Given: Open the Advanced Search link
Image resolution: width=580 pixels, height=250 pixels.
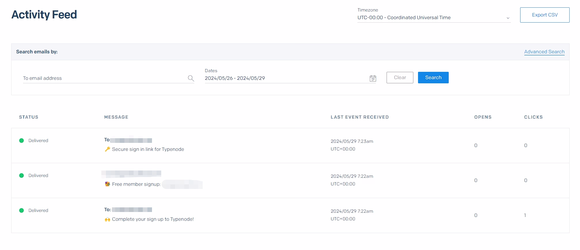Looking at the screenshot, I should pos(544,52).
